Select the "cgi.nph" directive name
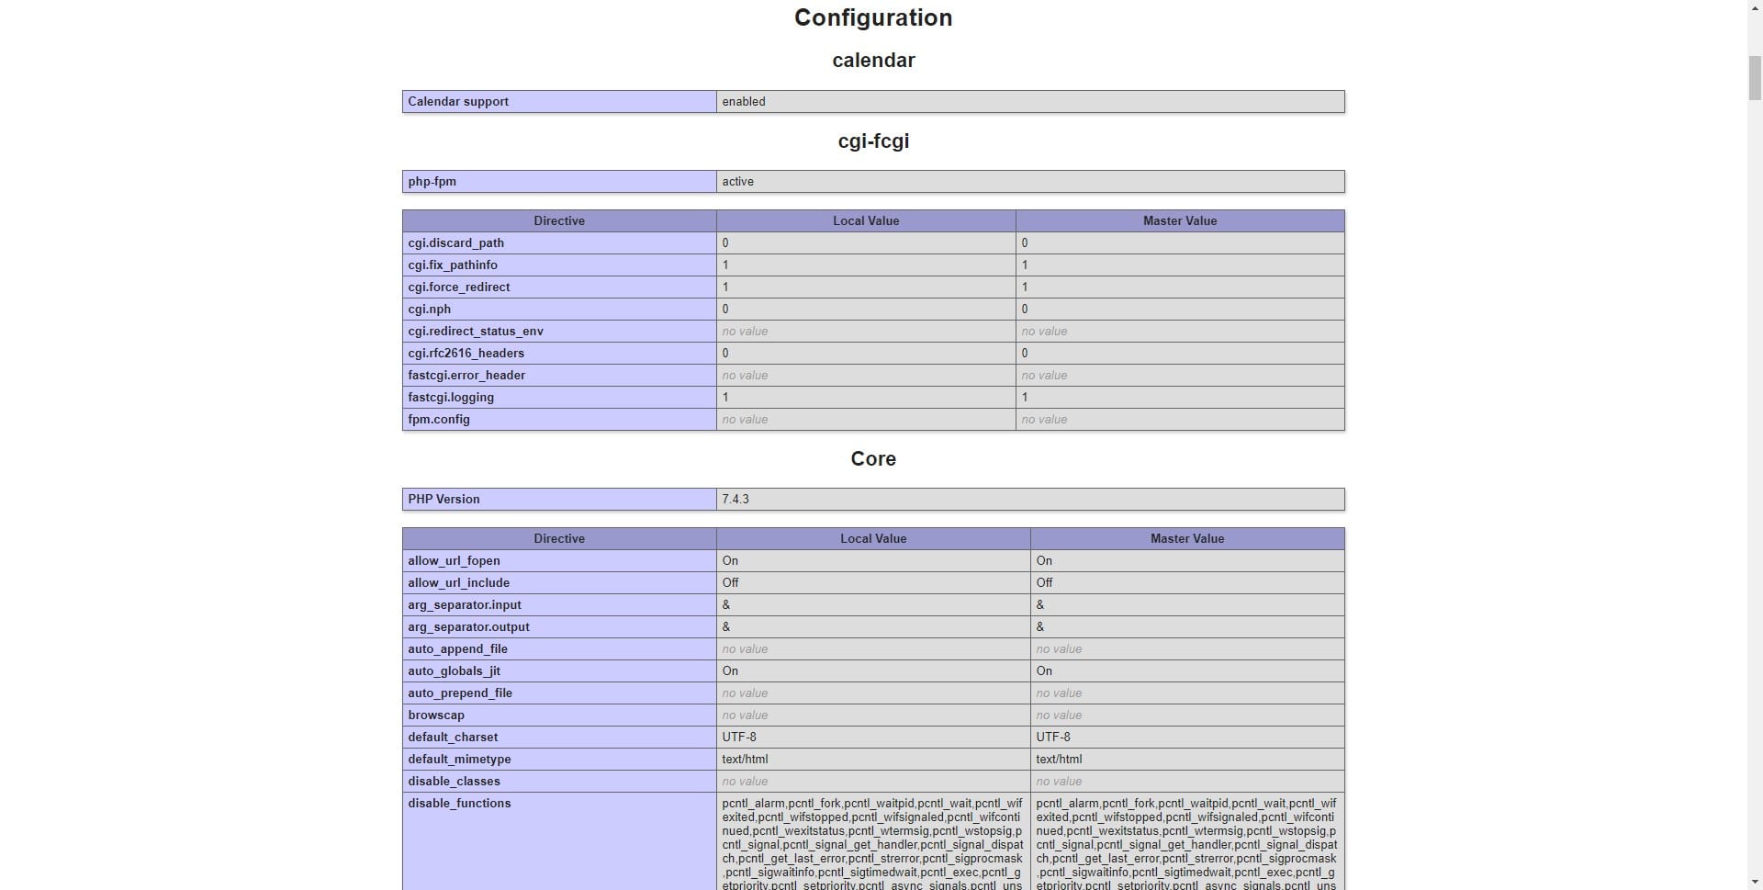The height and width of the screenshot is (890, 1763). tap(429, 310)
